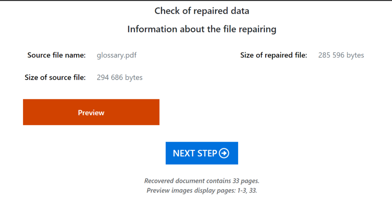Select the 285 596 bytes value

[341, 55]
